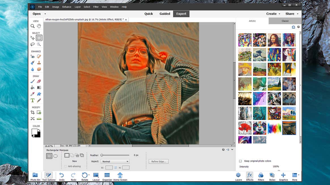Select the Smart Brush tool

pyautogui.click(x=32, y=63)
